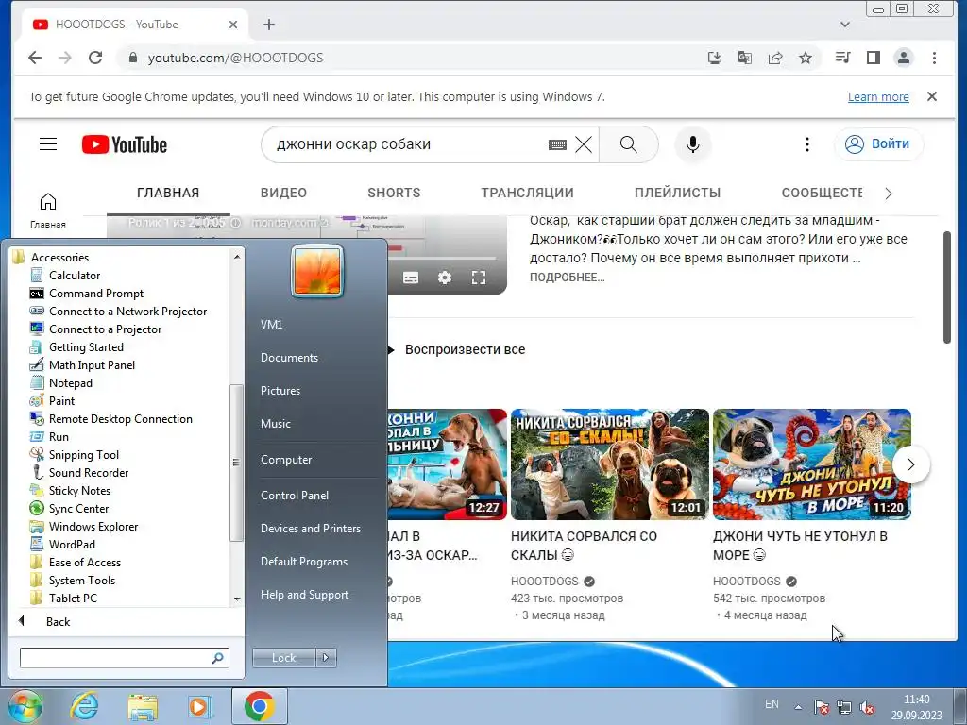Open Windows Media Player from taskbar
Image resolution: width=967 pixels, height=725 pixels.
point(200,706)
